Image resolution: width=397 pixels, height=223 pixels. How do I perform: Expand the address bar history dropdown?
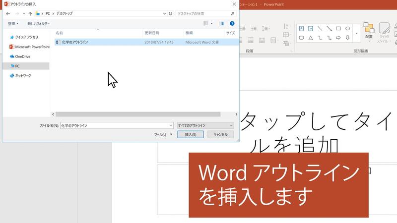click(x=164, y=14)
